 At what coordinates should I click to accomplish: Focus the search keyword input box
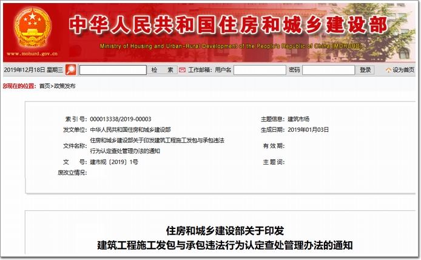coord(113,70)
